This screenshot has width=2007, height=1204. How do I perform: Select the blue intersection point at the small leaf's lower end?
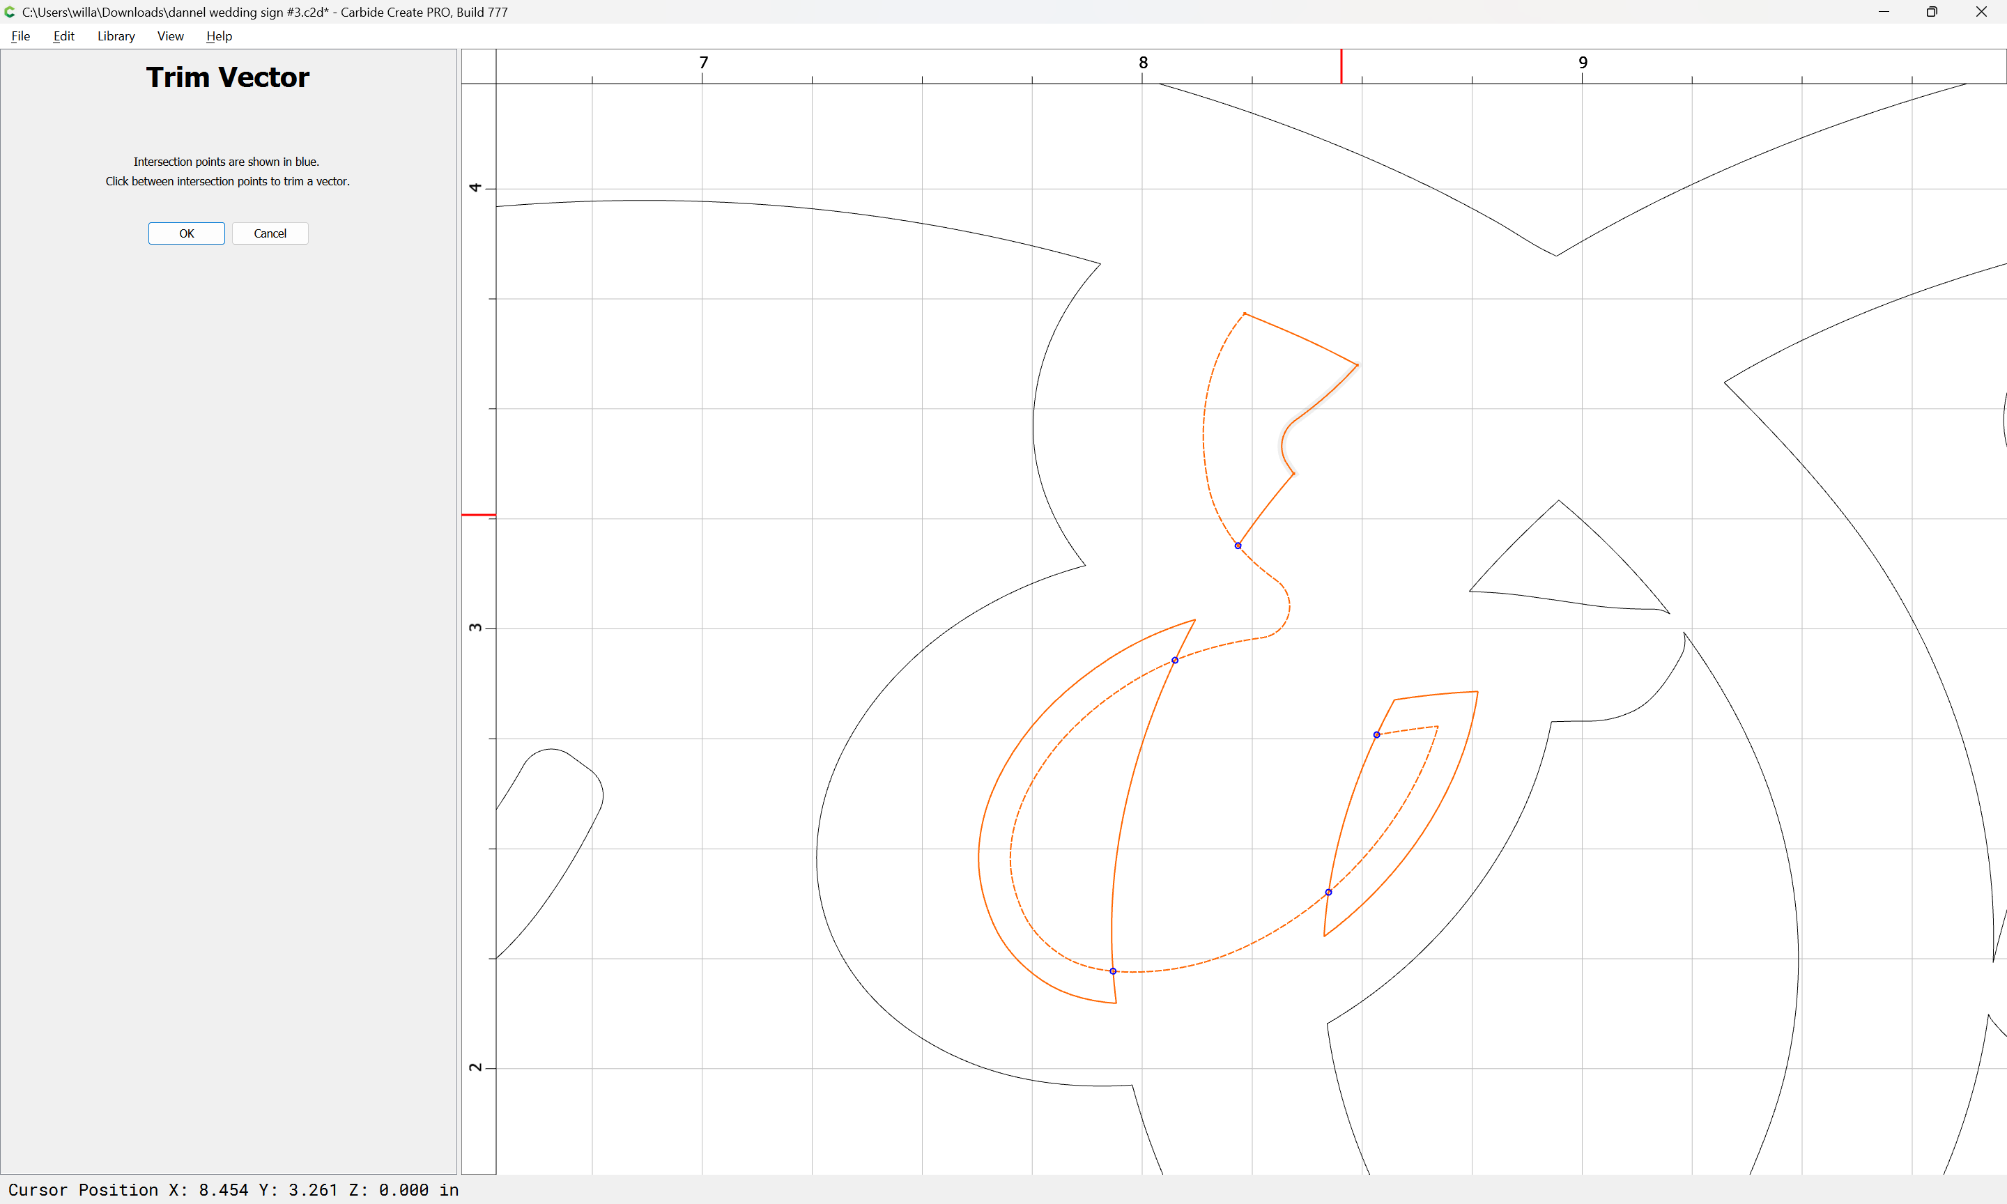[x=1328, y=893]
